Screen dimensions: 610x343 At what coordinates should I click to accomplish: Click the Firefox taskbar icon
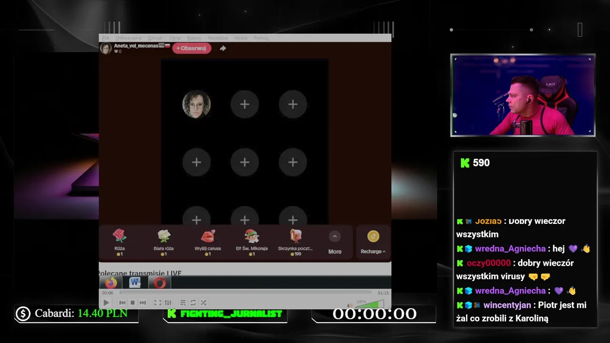(111, 282)
